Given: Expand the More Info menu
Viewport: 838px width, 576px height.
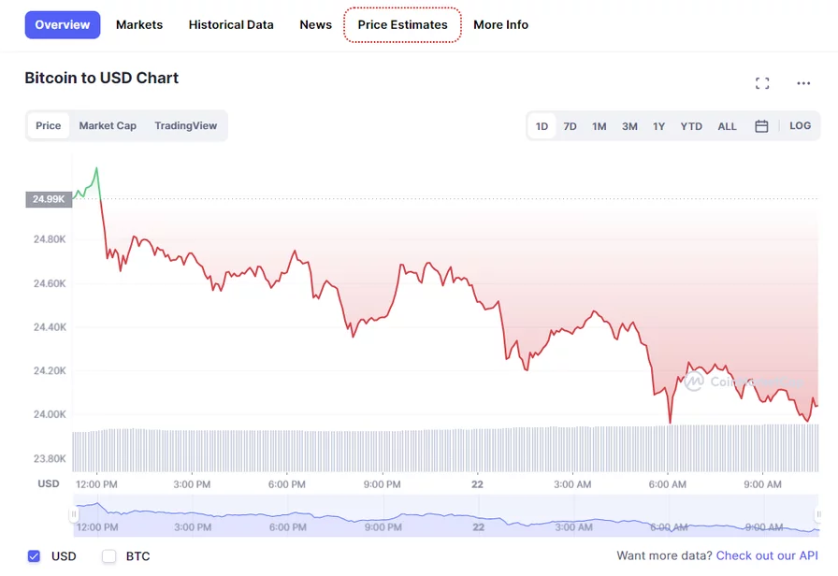Looking at the screenshot, I should [500, 25].
